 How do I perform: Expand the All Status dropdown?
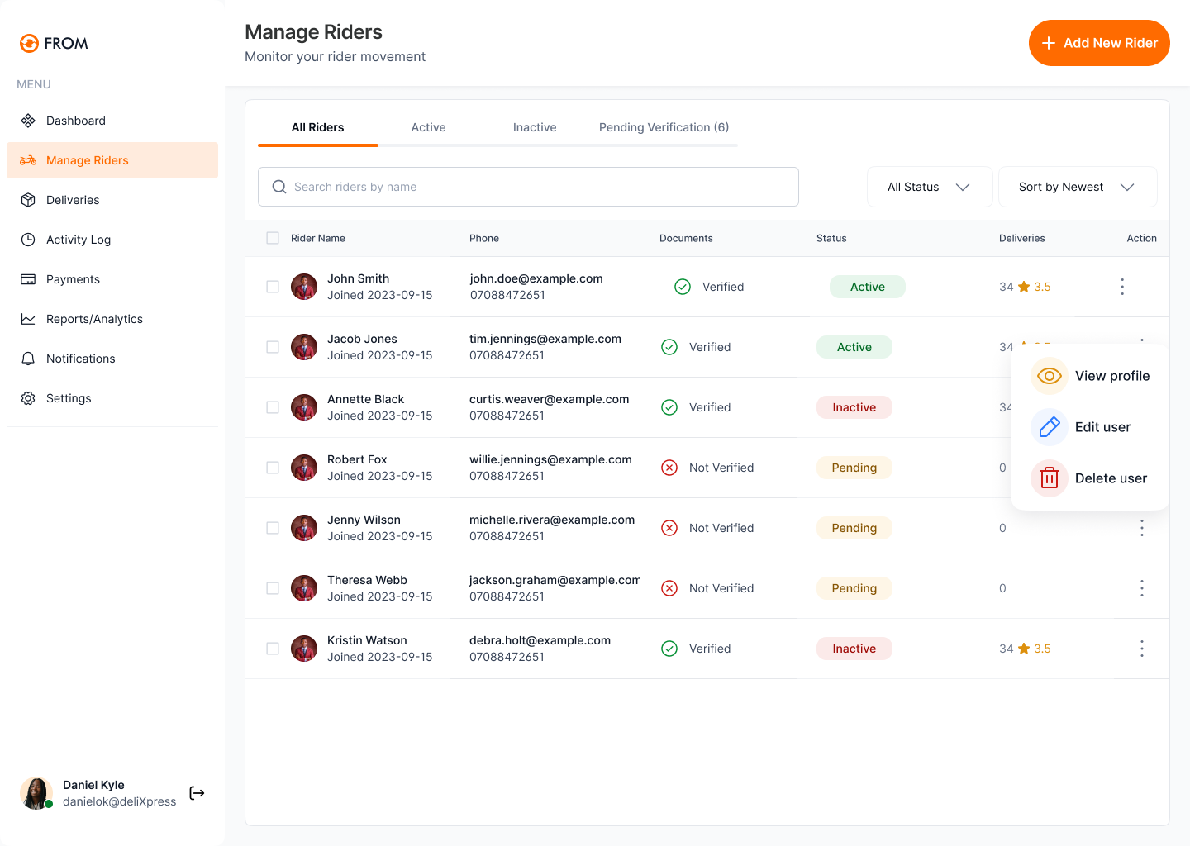[929, 187]
